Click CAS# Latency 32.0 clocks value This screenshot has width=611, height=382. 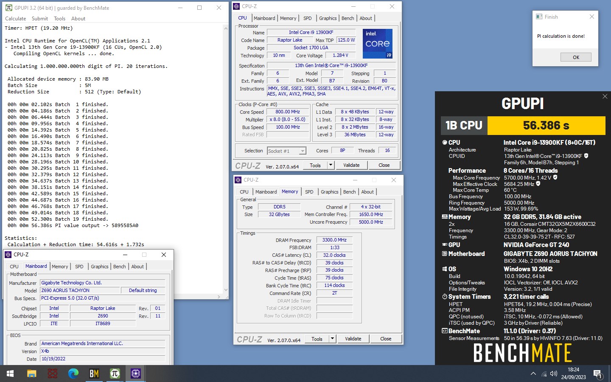coord(335,255)
